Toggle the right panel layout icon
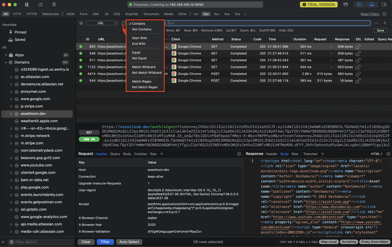The width and height of the screenshot is (392, 247). (x=384, y=5)
